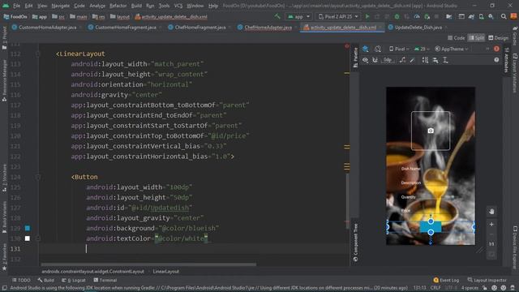Open the Layout Inspector
This screenshot has width=519, height=292.
click(487, 280)
